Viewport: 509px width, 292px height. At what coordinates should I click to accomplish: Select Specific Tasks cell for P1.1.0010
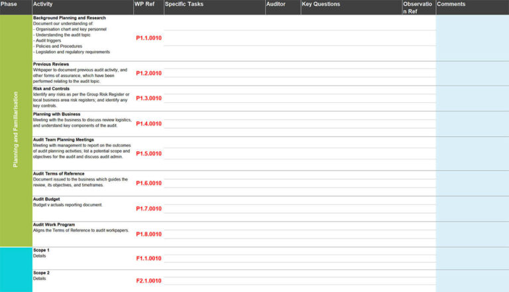tap(215, 38)
